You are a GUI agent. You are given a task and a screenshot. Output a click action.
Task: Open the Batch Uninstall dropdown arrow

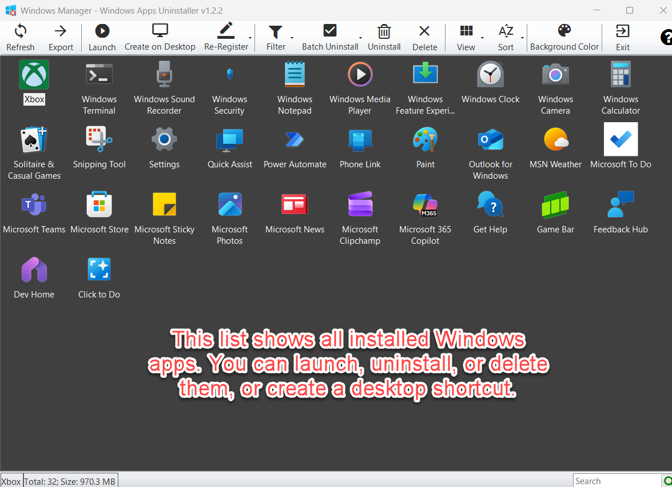[x=360, y=38]
